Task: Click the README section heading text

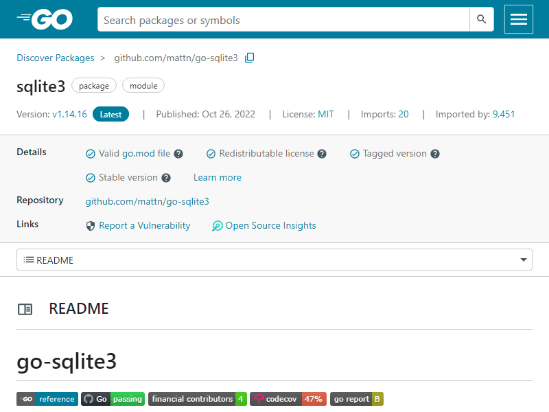Action: [x=79, y=308]
